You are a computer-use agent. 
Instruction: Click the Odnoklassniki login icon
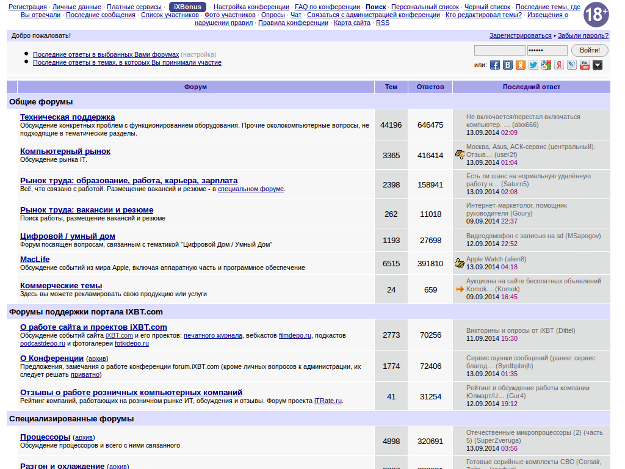coord(520,64)
